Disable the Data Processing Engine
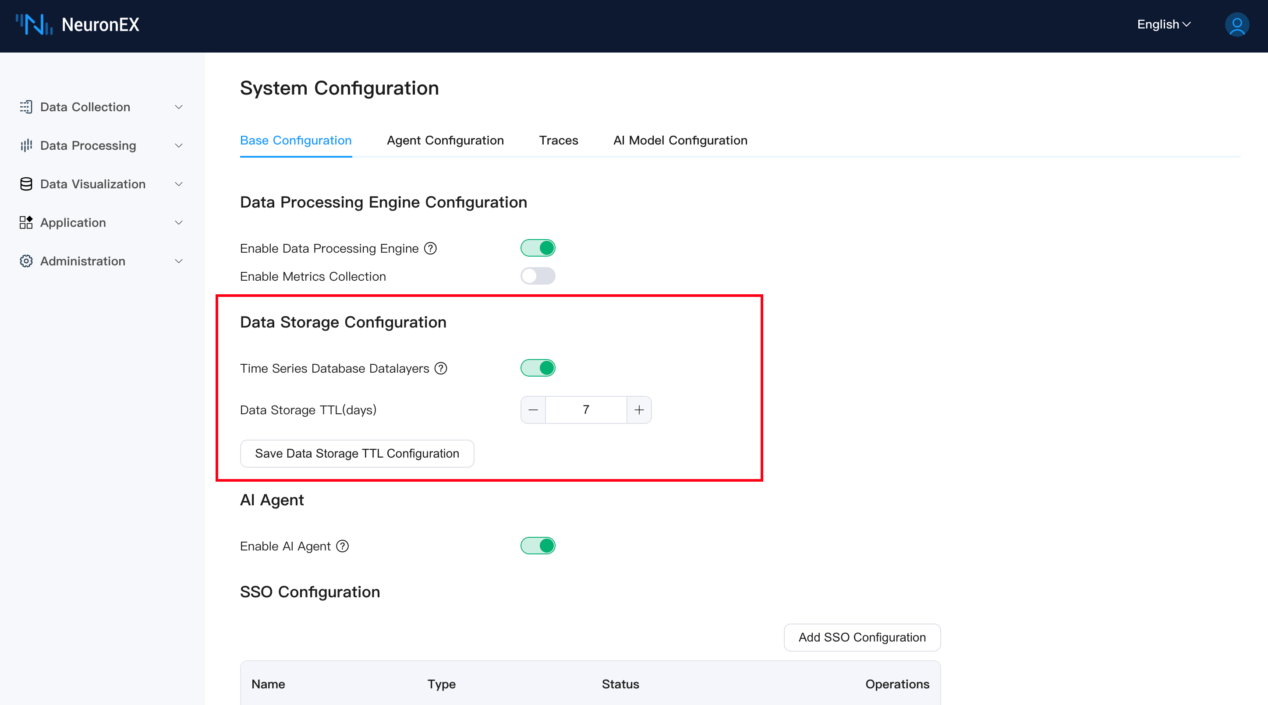The width and height of the screenshot is (1268, 705). click(538, 247)
